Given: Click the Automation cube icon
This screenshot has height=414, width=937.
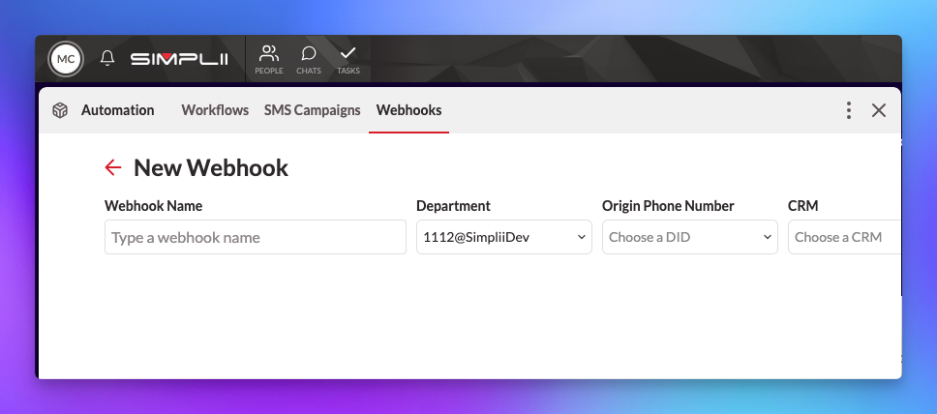Looking at the screenshot, I should click(x=60, y=110).
